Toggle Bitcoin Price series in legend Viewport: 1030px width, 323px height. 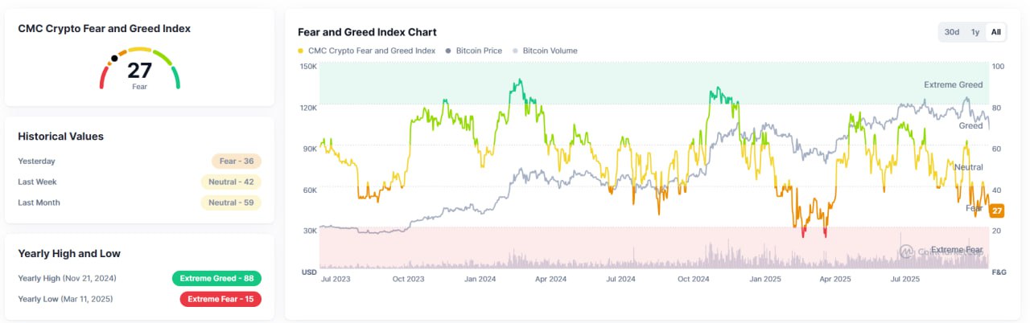478,51
